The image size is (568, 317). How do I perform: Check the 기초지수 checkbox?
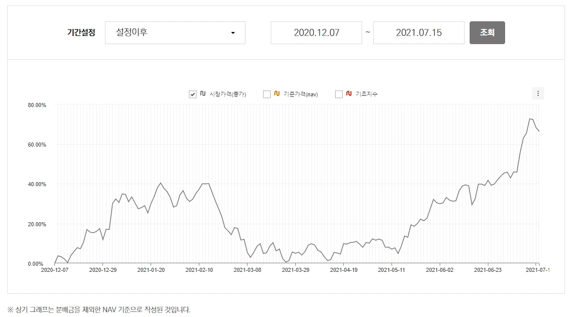(x=338, y=93)
